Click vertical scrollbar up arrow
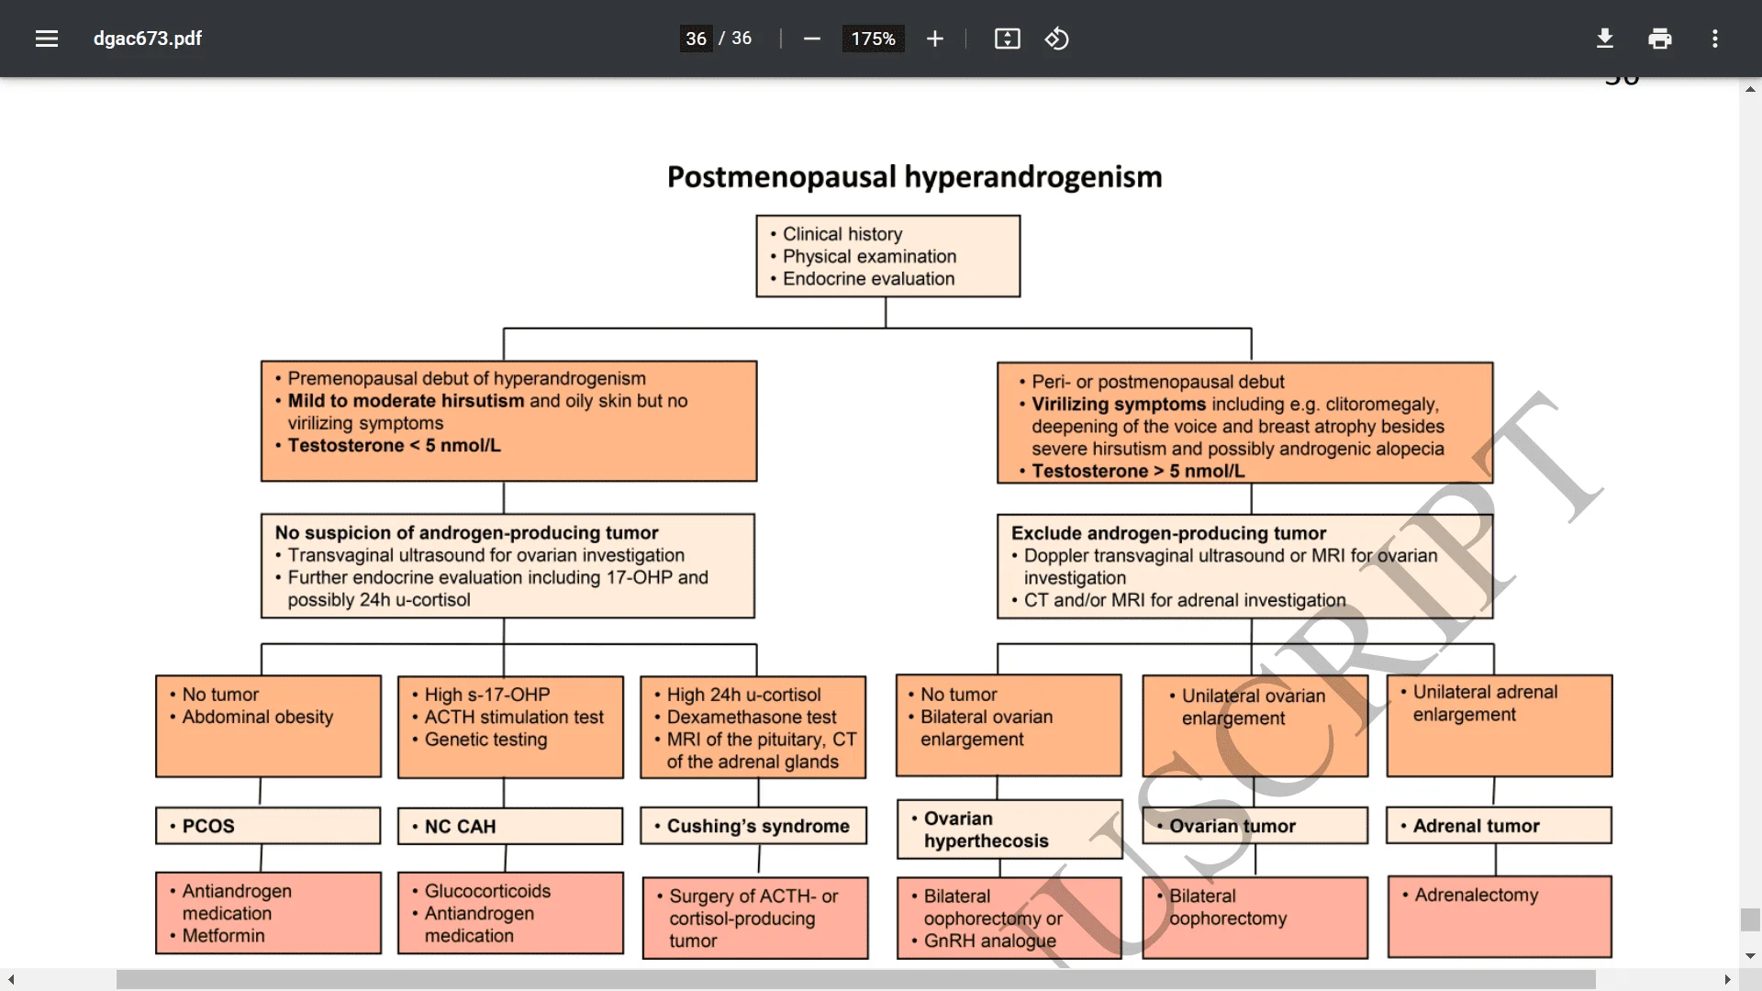This screenshot has width=1762, height=991. [1750, 90]
